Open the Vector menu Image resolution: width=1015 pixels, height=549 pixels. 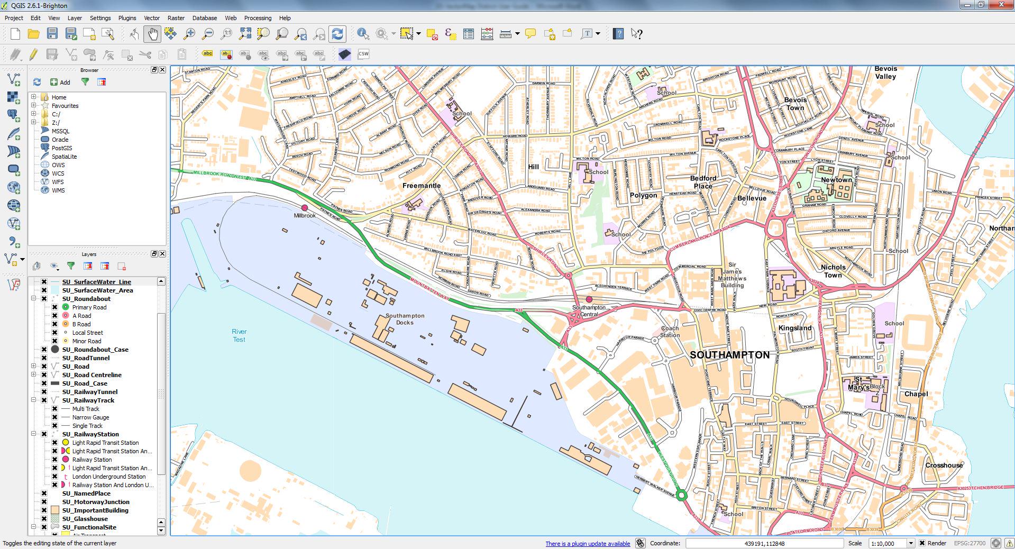(x=152, y=18)
